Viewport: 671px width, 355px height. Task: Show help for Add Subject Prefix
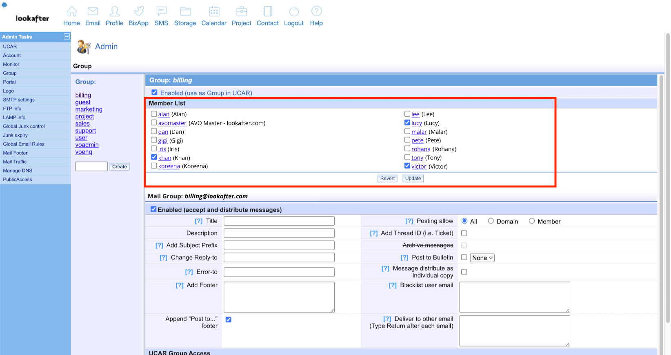pyautogui.click(x=159, y=246)
